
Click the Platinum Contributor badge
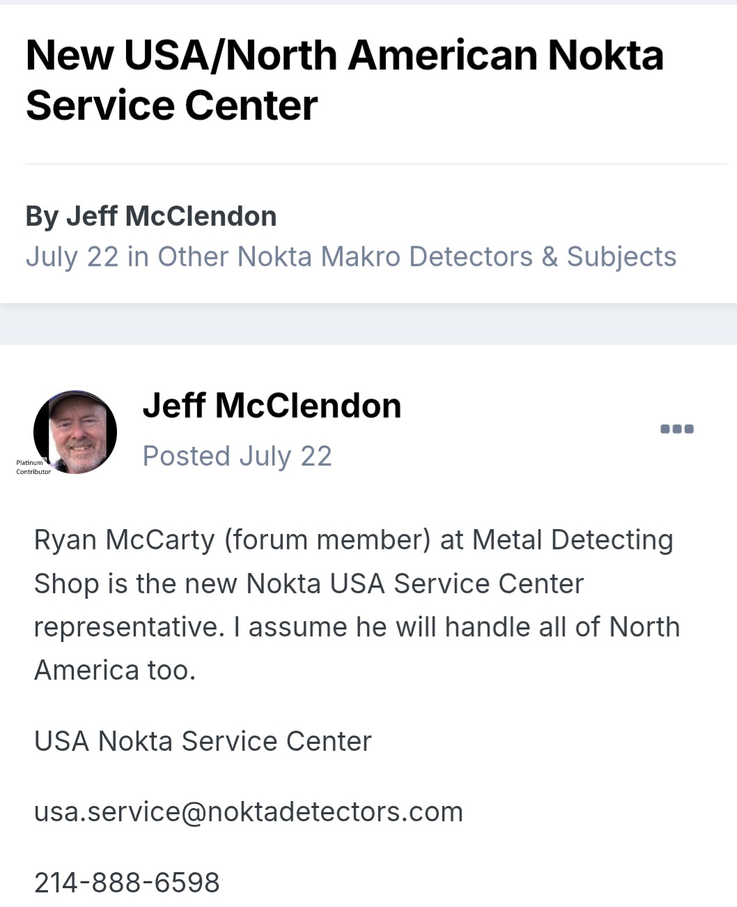coord(33,467)
